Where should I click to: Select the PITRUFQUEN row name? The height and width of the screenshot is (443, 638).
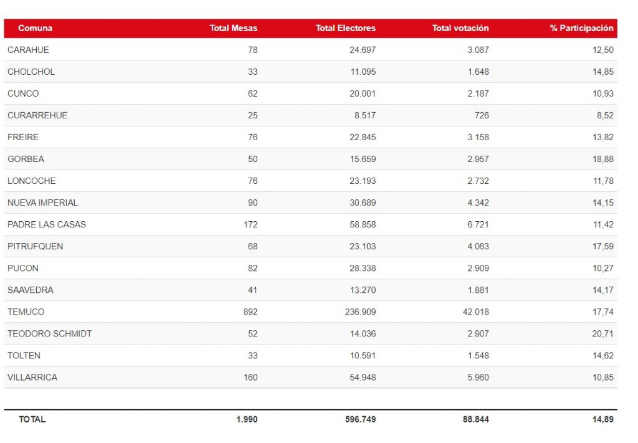[x=35, y=247]
